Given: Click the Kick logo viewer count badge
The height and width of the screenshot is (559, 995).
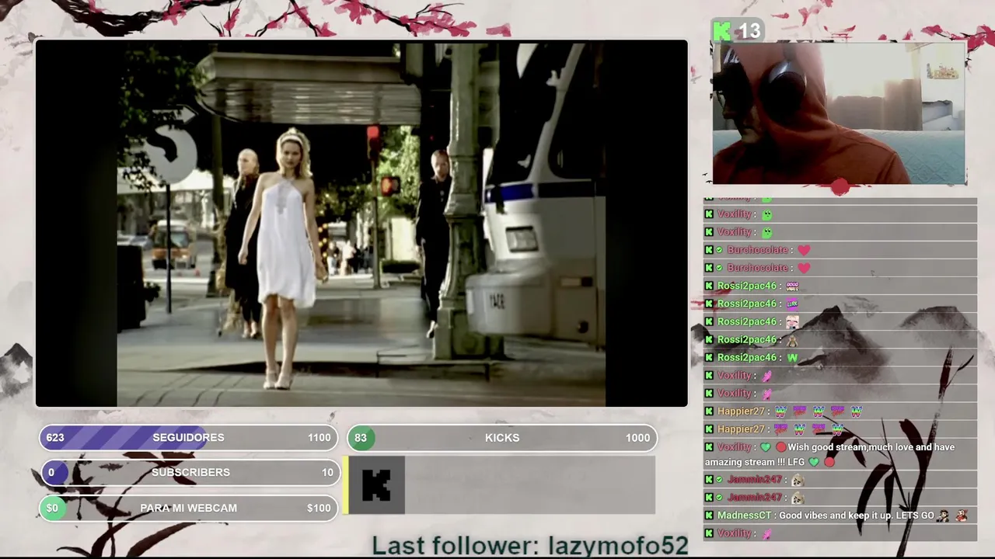Looking at the screenshot, I should 738,31.
